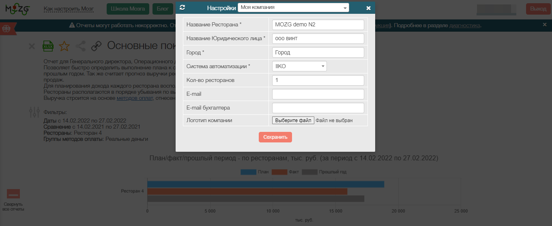
Task: Click the Блог button
Action: coord(163,9)
